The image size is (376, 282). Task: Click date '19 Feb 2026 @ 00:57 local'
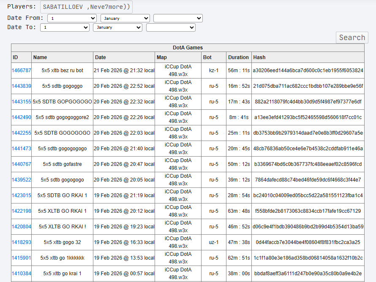(124, 274)
